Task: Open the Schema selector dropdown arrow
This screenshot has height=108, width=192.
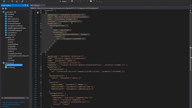Action: pos(191,8)
